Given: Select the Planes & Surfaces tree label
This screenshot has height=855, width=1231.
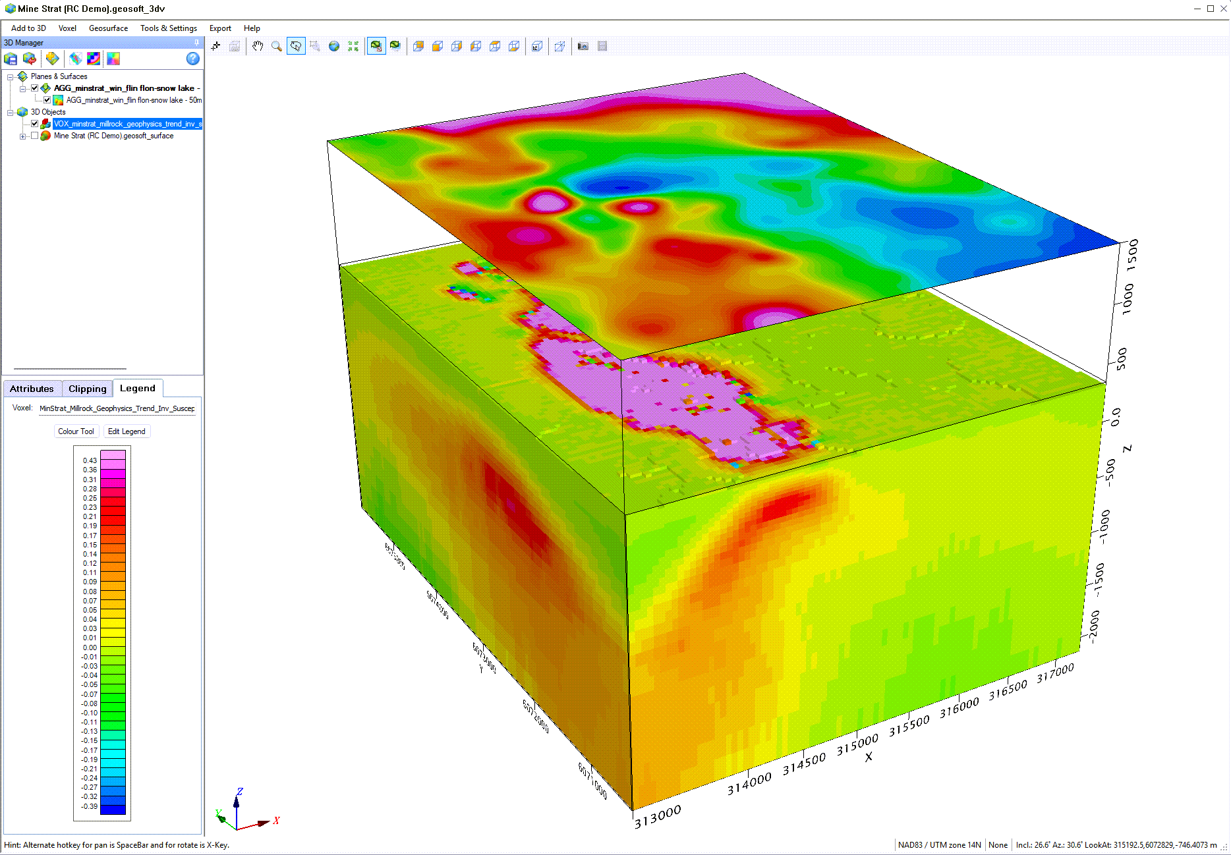Looking at the screenshot, I should coord(59,76).
